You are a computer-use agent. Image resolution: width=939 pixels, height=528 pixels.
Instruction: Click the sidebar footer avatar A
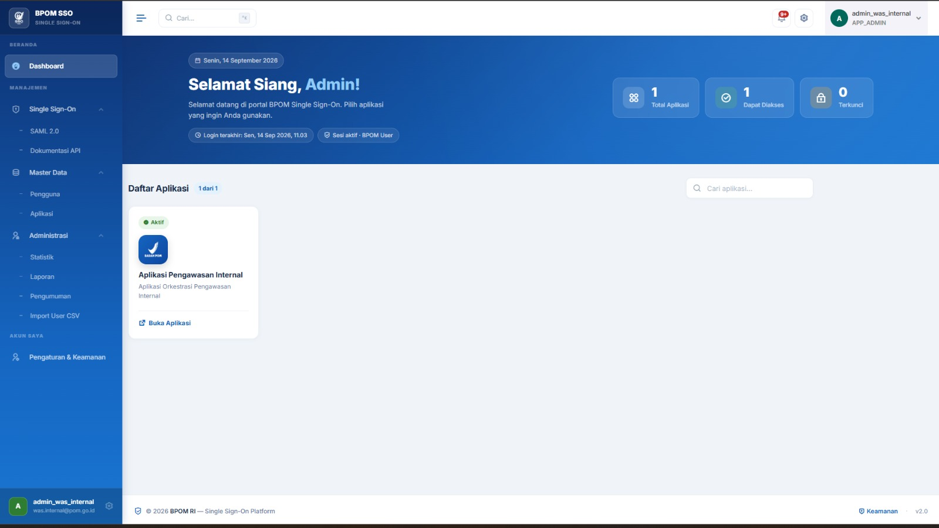coord(18,506)
